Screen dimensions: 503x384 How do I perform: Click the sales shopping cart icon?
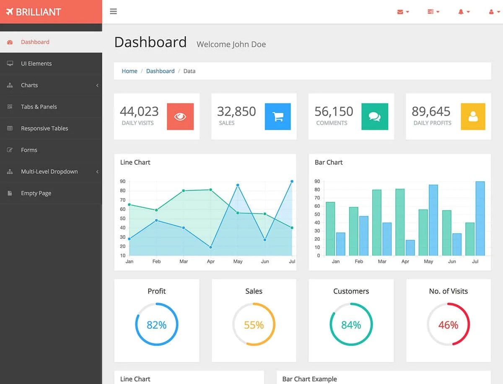point(277,116)
